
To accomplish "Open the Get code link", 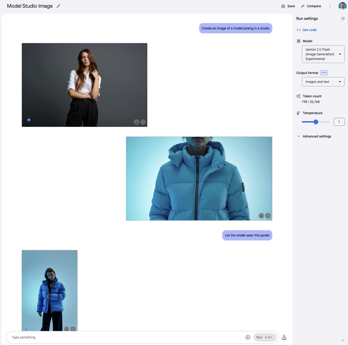I will 309,30.
